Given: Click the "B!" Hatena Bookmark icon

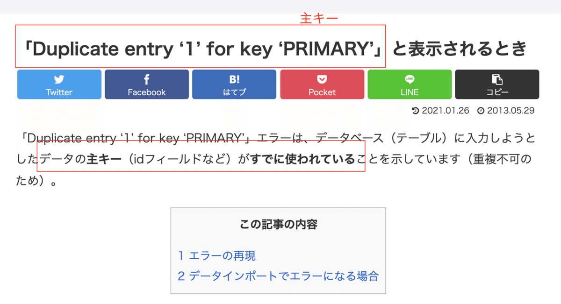Looking at the screenshot, I should tap(234, 78).
